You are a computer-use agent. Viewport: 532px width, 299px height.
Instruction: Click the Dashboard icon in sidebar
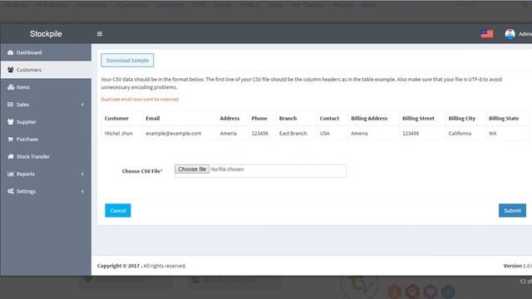click(x=11, y=52)
